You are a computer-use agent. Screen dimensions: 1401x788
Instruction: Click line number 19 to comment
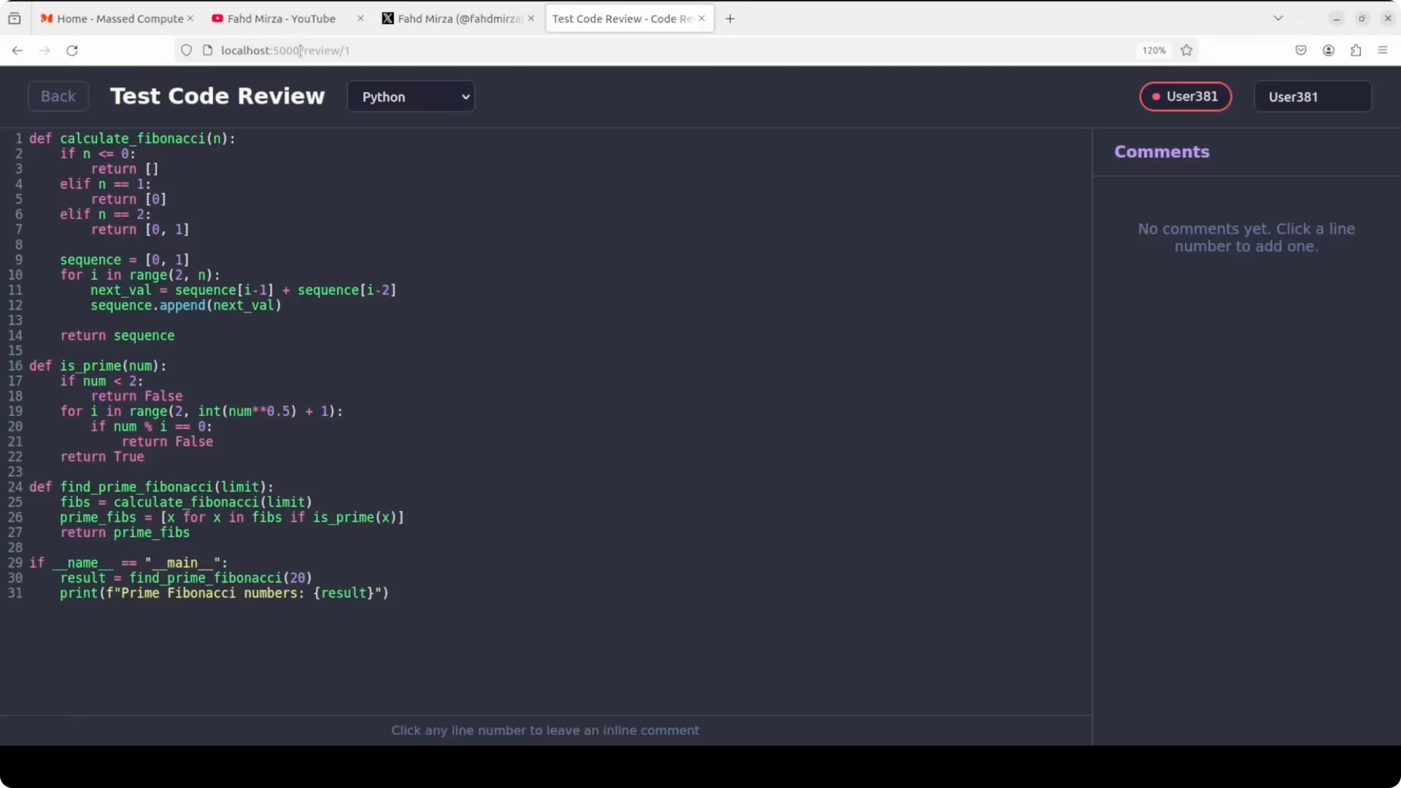(15, 412)
